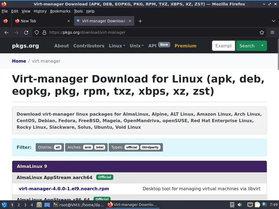Open the Premium link
This screenshot has height=209, width=279.
tap(185, 46)
